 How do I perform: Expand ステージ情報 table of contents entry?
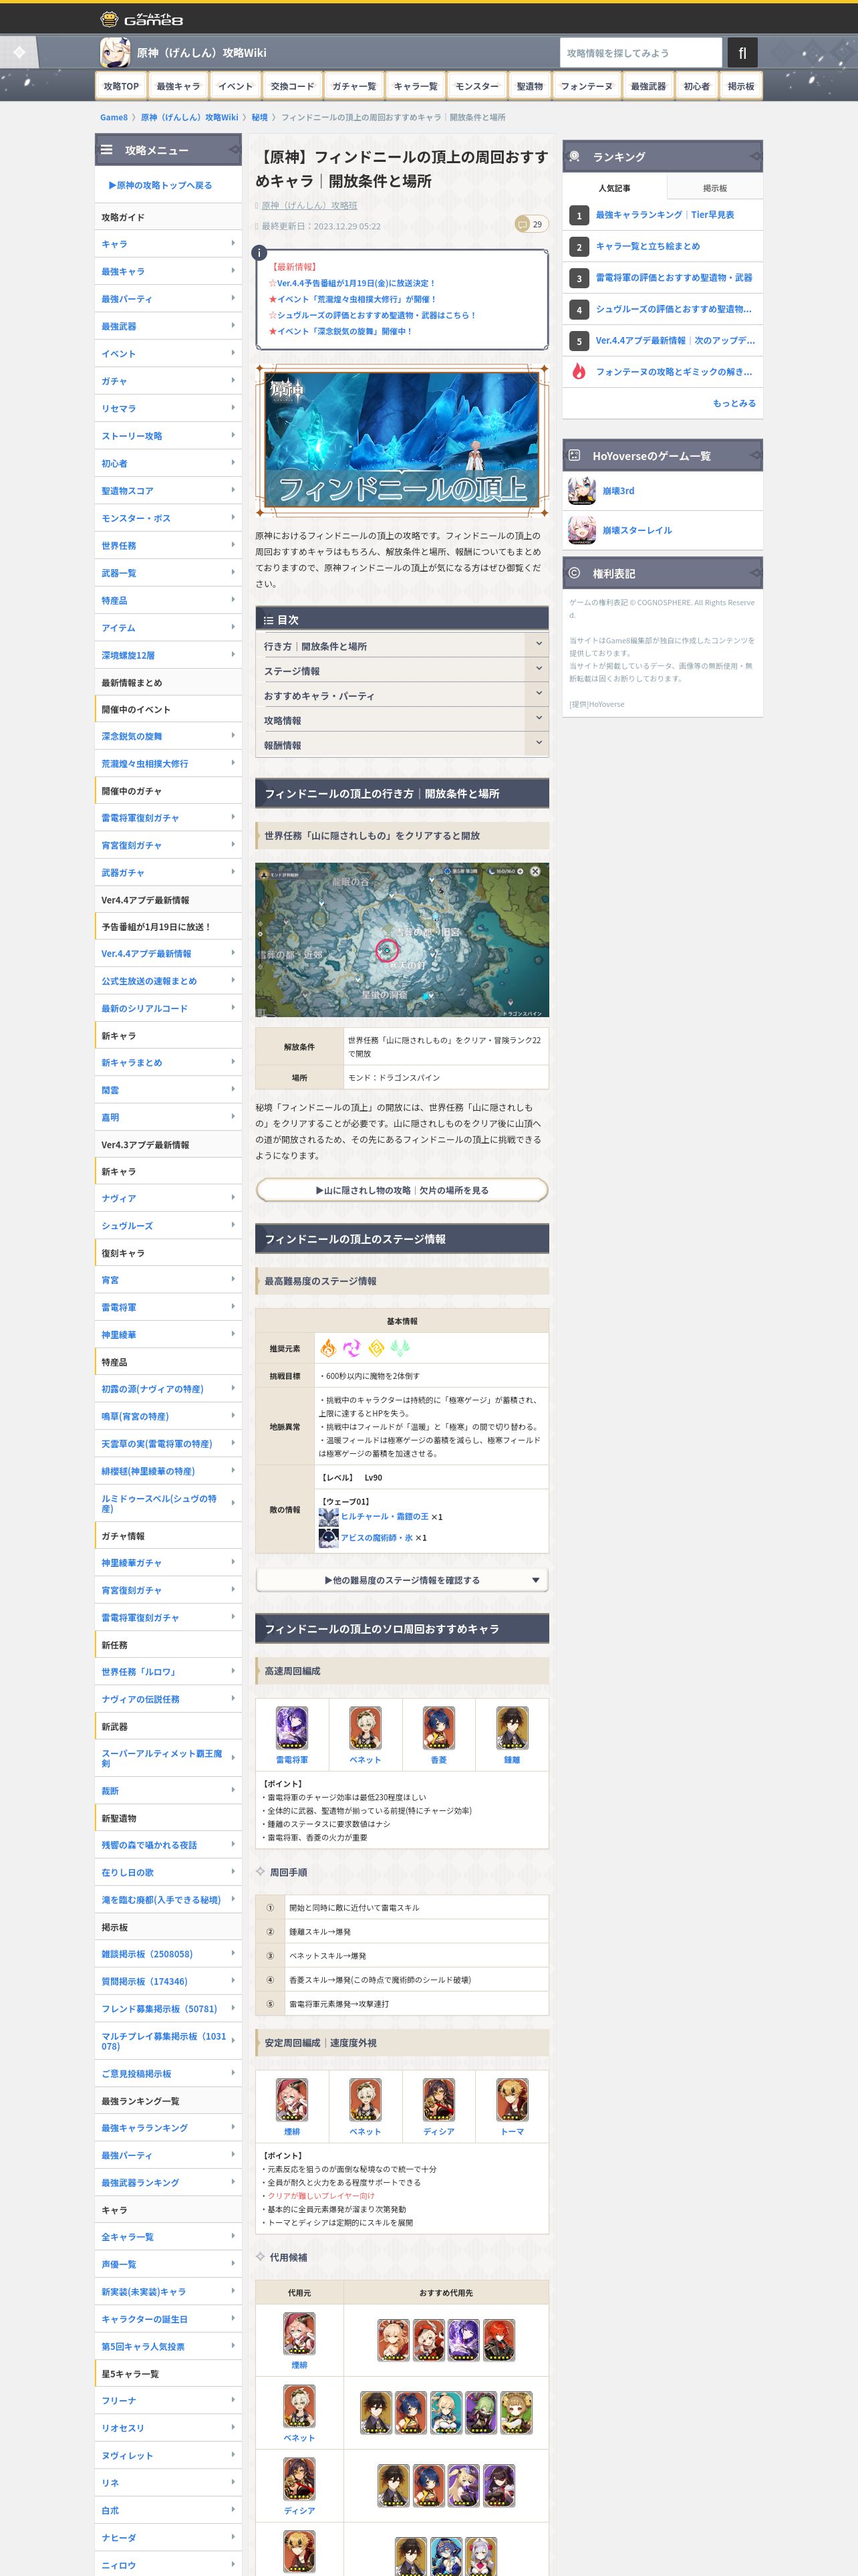click(x=402, y=671)
